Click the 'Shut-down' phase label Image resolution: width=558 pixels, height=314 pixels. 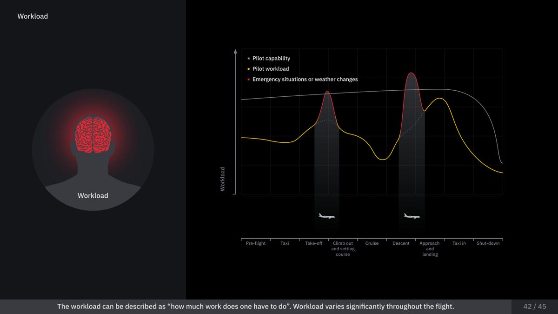click(488, 243)
